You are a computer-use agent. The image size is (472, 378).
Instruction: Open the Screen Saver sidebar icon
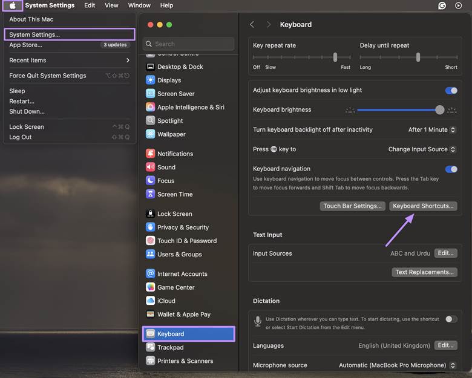point(150,94)
